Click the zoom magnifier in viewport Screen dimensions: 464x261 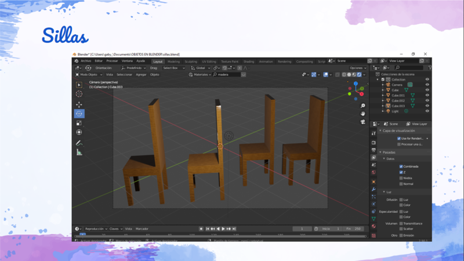point(362,106)
